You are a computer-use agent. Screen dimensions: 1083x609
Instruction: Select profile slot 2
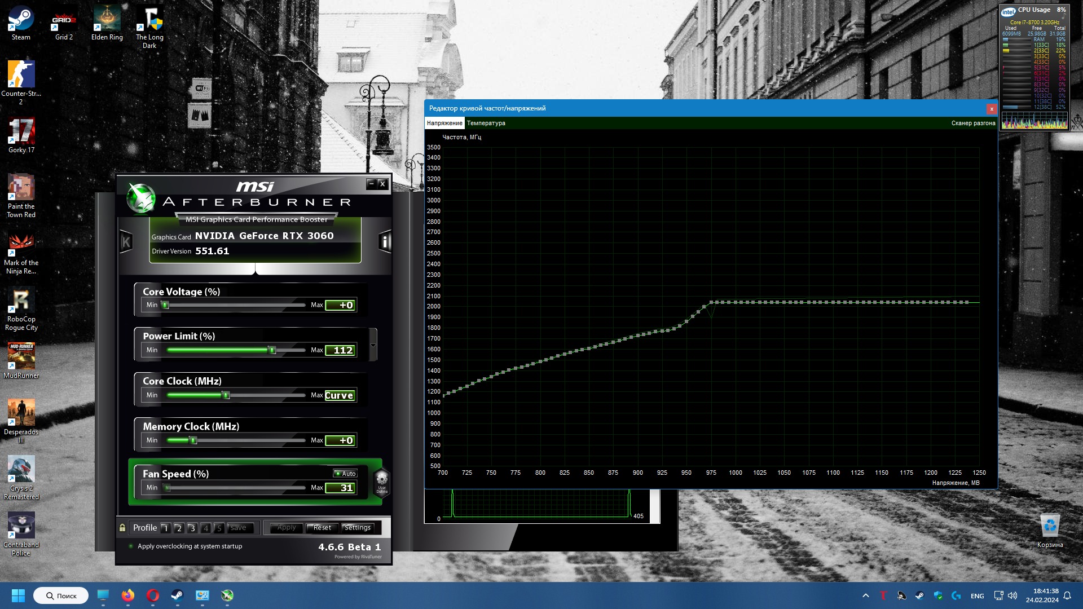pyautogui.click(x=179, y=528)
